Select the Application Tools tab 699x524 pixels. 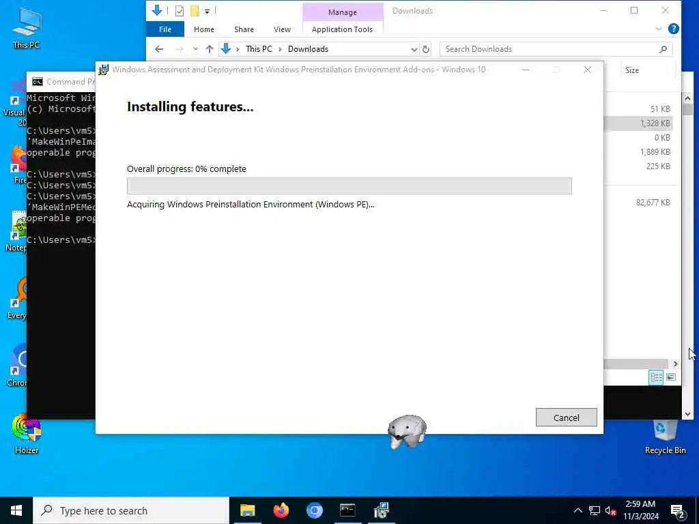(x=342, y=29)
